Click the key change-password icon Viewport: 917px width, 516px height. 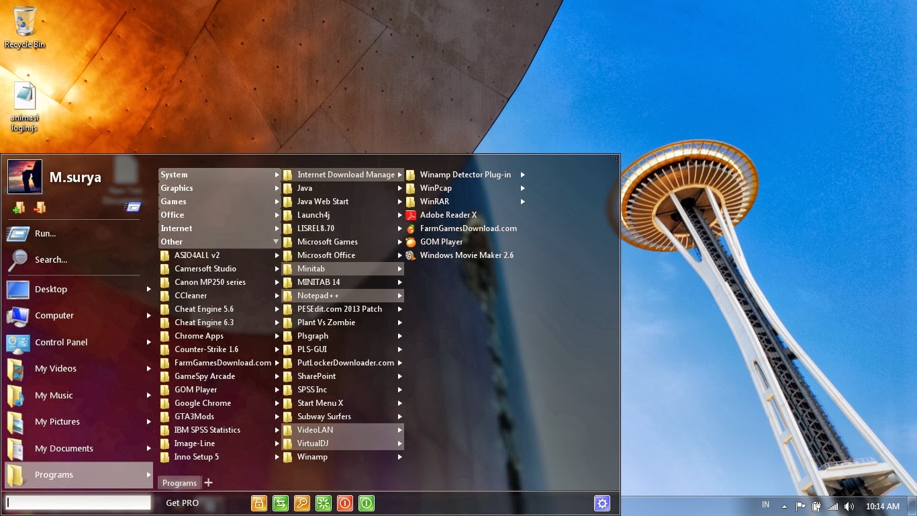[x=302, y=503]
